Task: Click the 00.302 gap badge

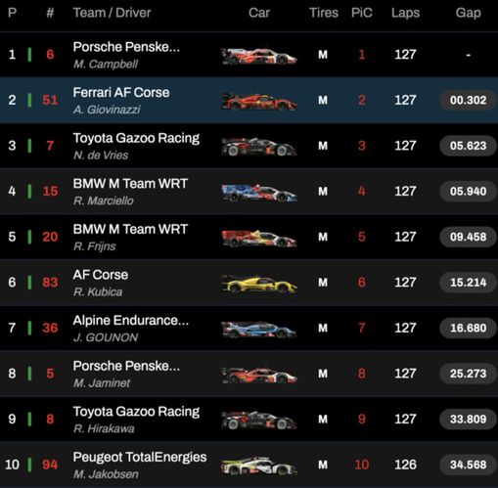Action: point(468,100)
